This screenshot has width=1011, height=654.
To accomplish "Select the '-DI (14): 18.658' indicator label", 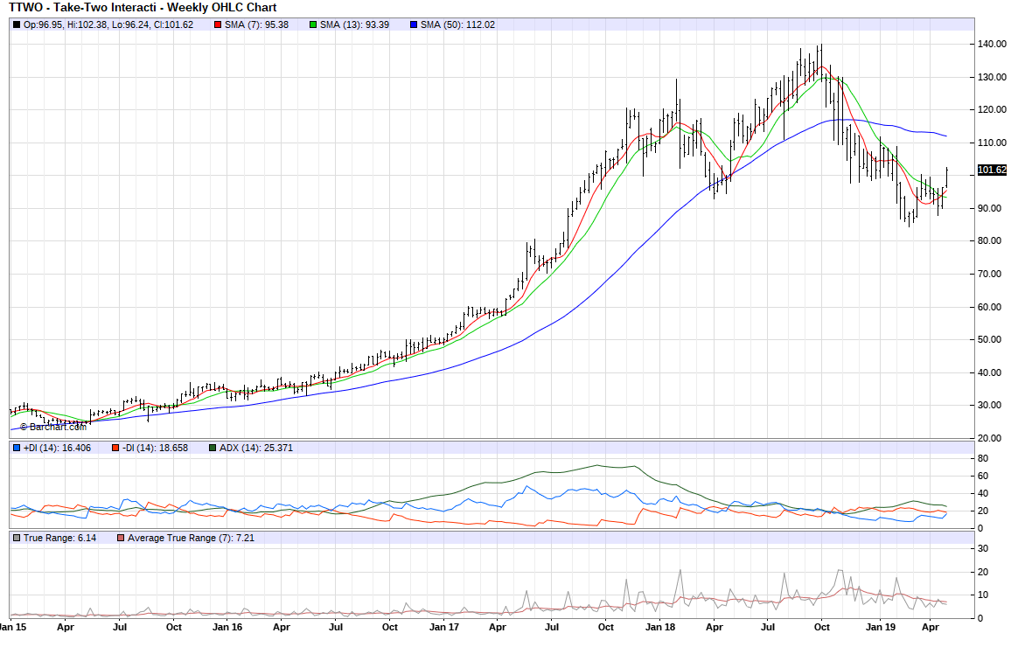I will pyautogui.click(x=155, y=448).
